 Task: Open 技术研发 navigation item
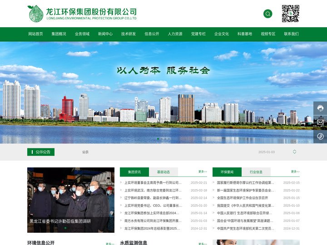click(129, 34)
